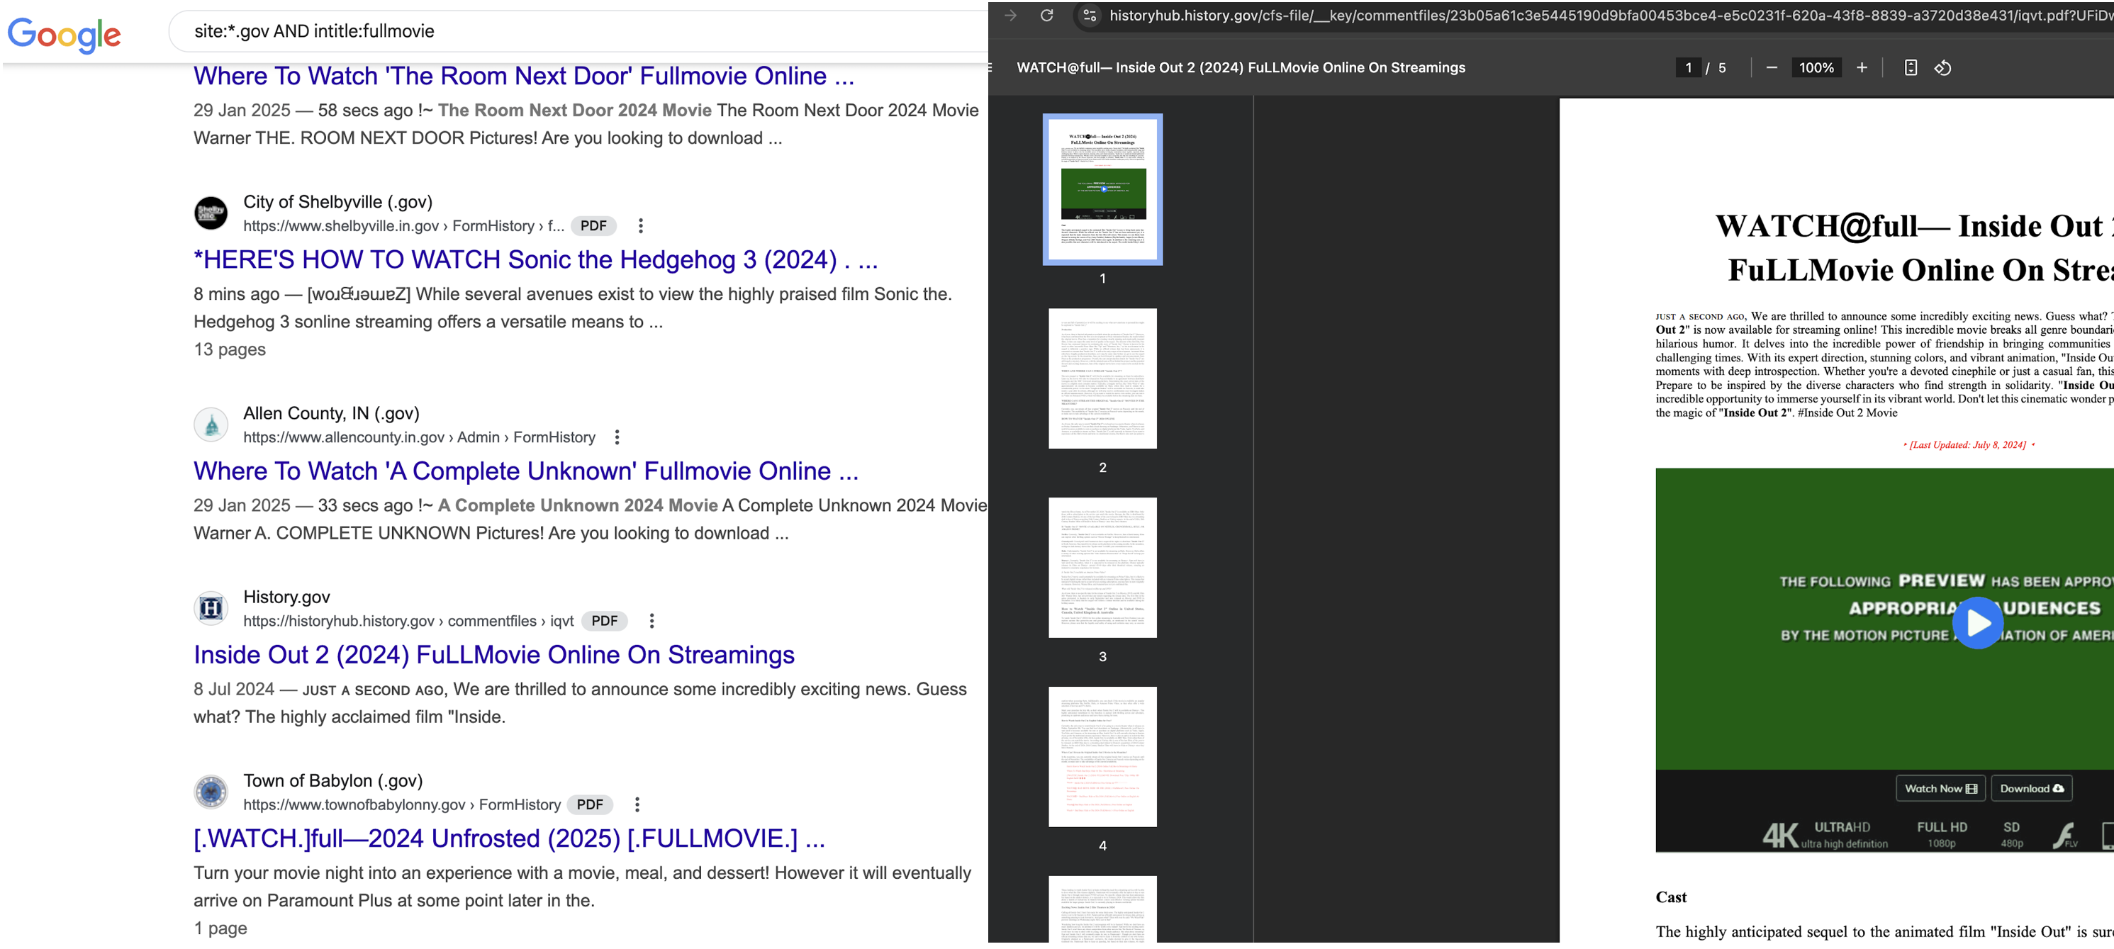Viewport: 2114px width, 949px height.
Task: Click the City of Shelbyville site favicon
Action: coord(211,213)
